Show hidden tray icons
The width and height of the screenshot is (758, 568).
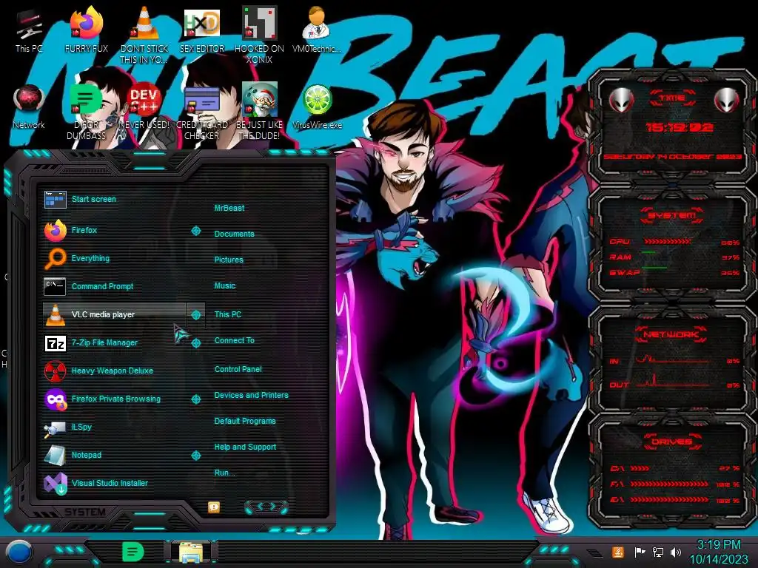[x=594, y=552]
